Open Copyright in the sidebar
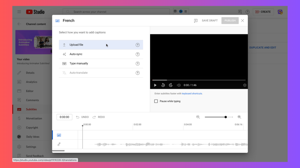The height and width of the screenshot is (168, 300). pyautogui.click(x=32, y=128)
